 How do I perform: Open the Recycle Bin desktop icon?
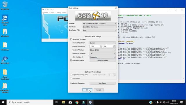click(5, 6)
